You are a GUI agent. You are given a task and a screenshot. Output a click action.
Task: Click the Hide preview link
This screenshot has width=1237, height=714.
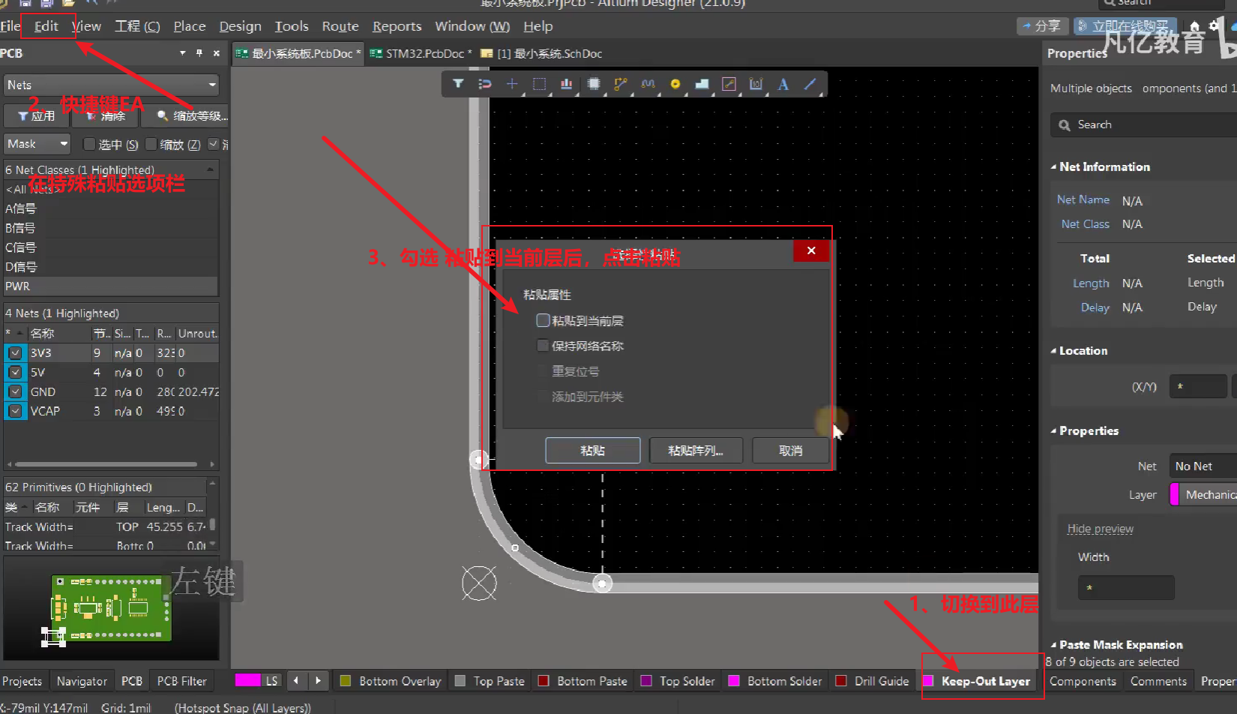tap(1100, 529)
